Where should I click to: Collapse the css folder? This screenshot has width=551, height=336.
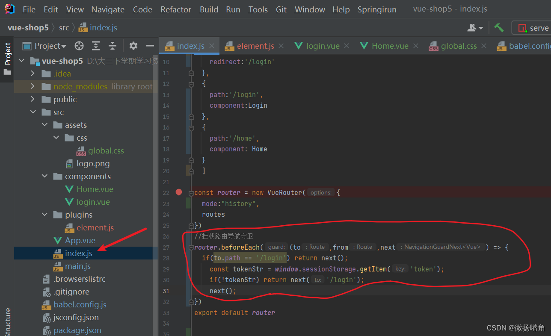pyautogui.click(x=56, y=138)
